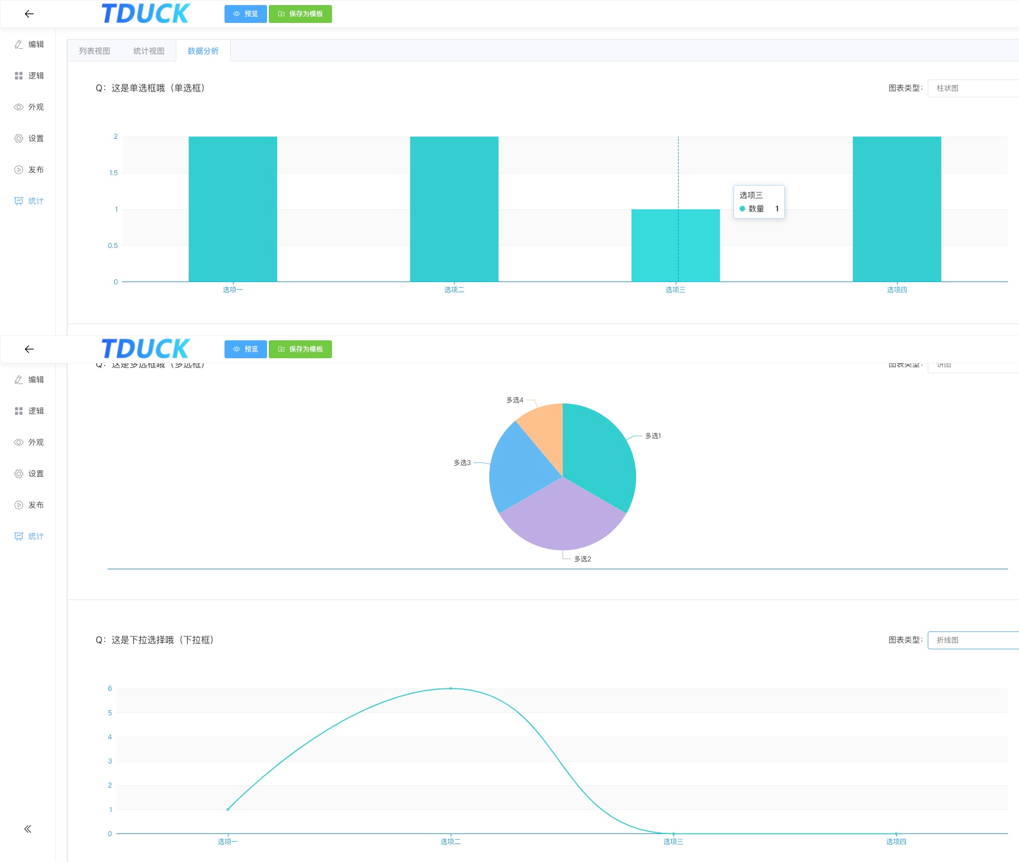Open 设置 in the sidebar beside the pie chart
This screenshot has width=1019, height=862.
(x=29, y=474)
